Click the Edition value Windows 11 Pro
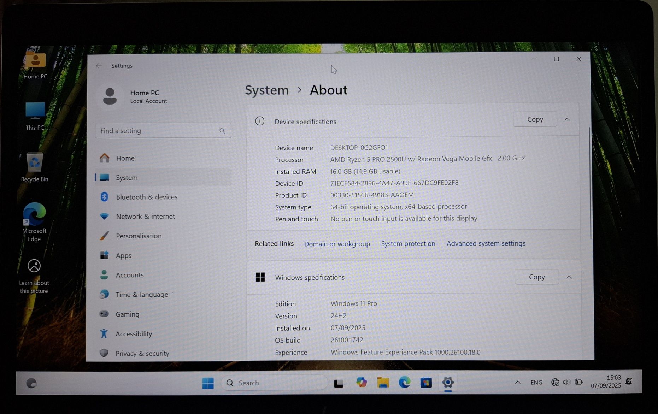This screenshot has height=414, width=658. (x=354, y=303)
